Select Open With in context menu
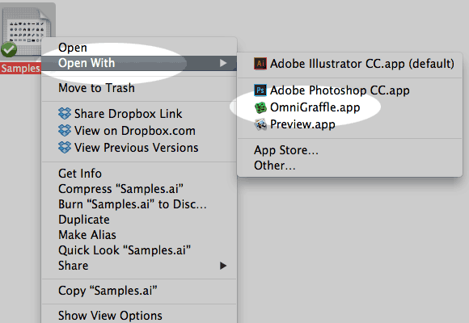The image size is (469, 323). click(x=139, y=63)
